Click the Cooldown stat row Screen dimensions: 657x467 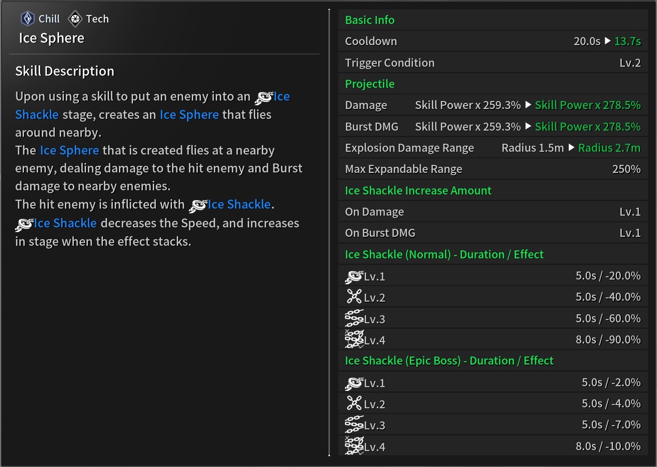coord(493,41)
